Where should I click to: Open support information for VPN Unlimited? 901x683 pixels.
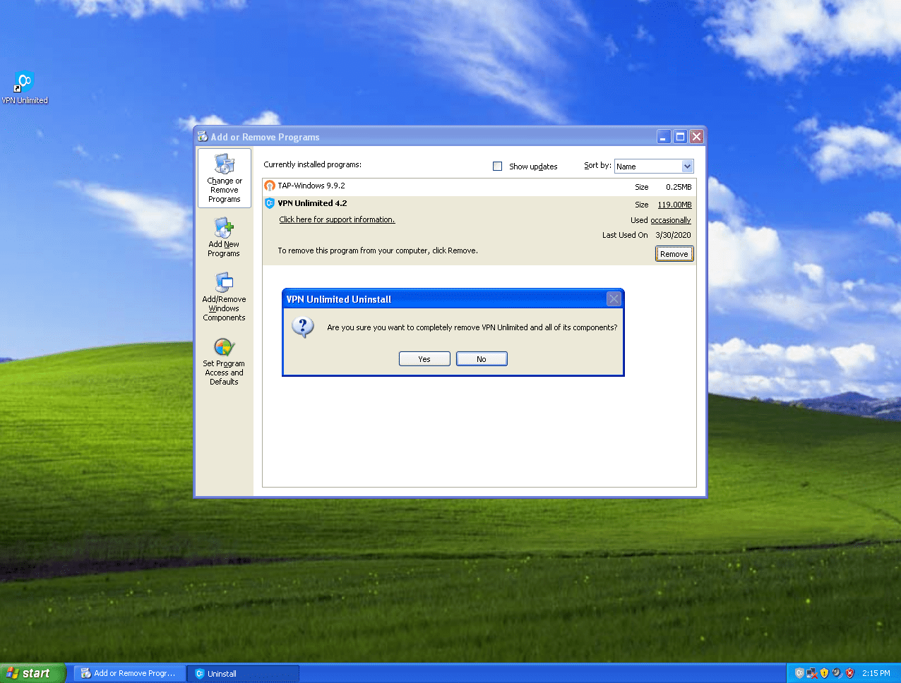click(x=337, y=219)
